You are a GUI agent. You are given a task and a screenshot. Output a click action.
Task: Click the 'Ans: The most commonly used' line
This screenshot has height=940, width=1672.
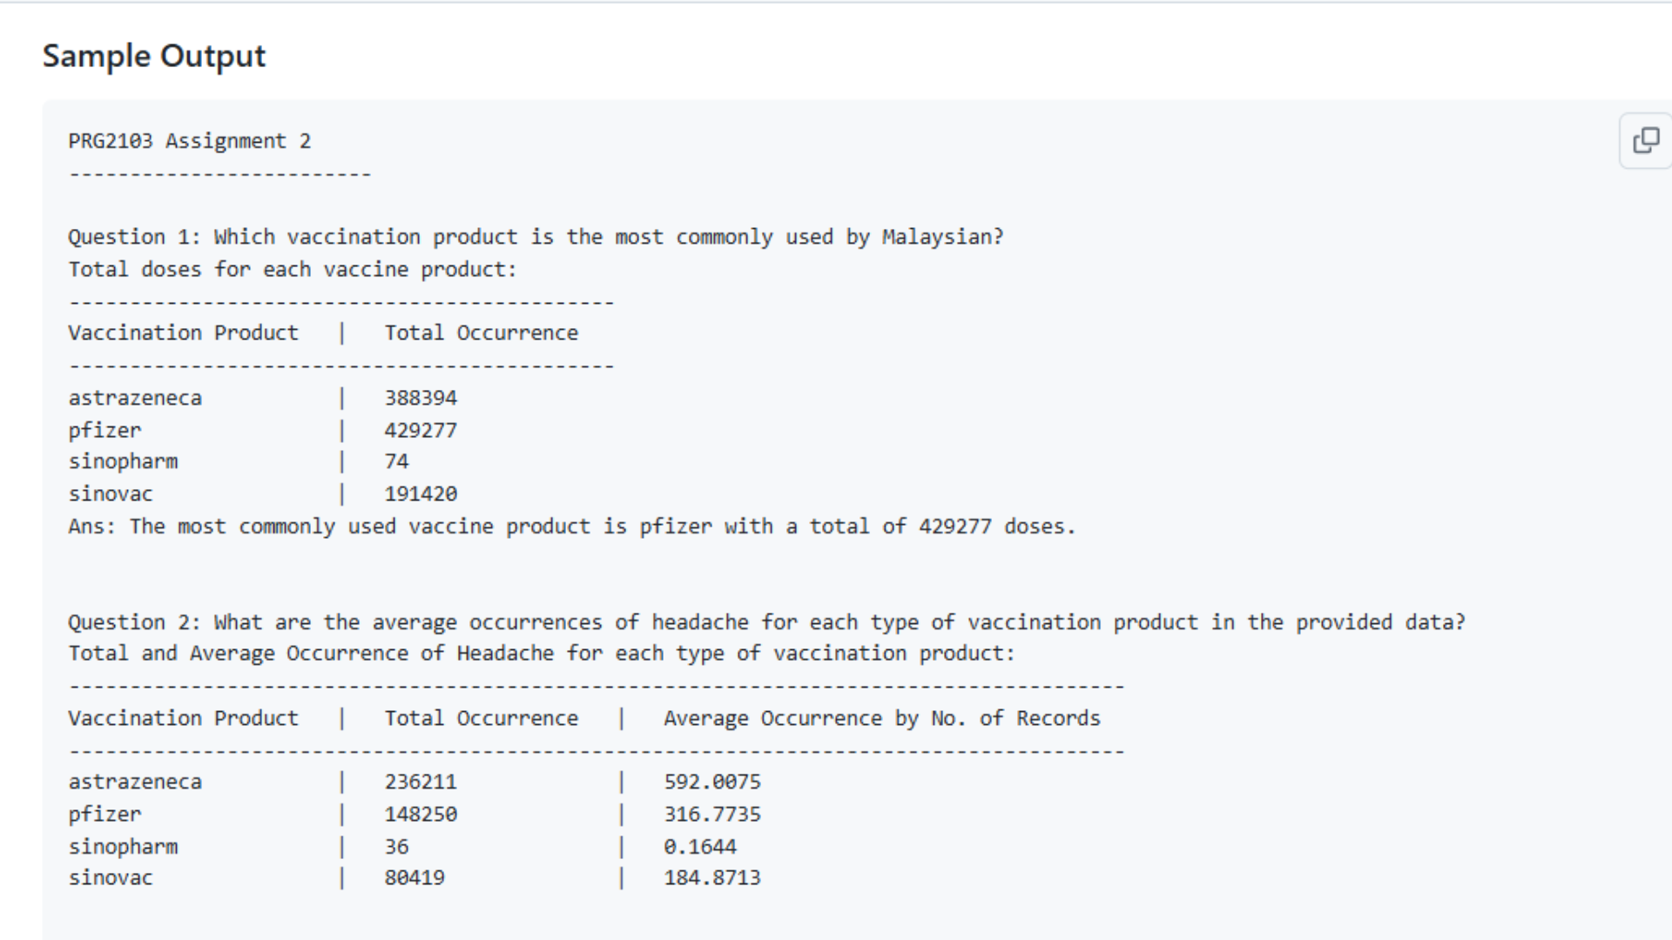pos(571,527)
